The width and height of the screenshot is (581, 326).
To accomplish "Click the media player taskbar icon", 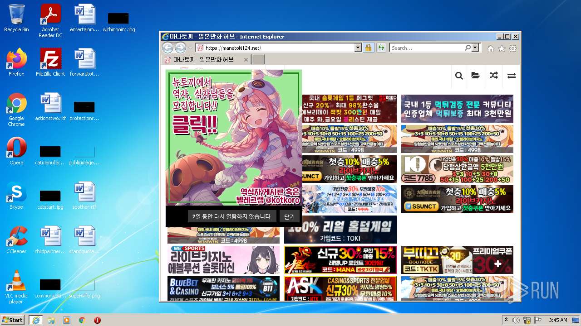I will tap(67, 320).
